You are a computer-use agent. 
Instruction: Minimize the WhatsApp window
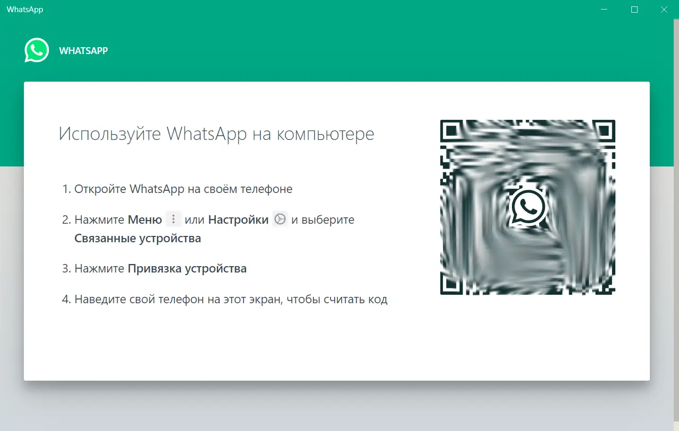click(x=605, y=10)
